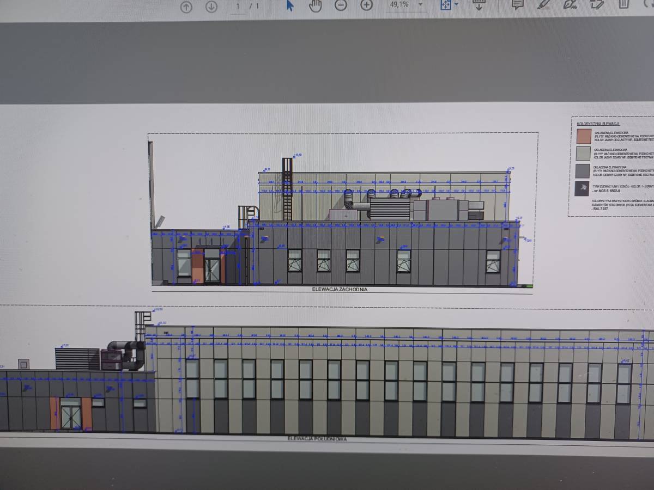Click the dark grey legend swatch

pos(584,171)
